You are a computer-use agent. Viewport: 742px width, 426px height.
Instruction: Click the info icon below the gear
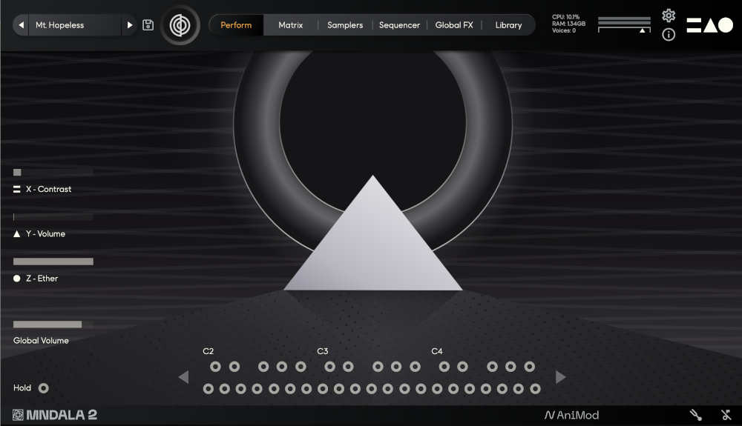[669, 35]
